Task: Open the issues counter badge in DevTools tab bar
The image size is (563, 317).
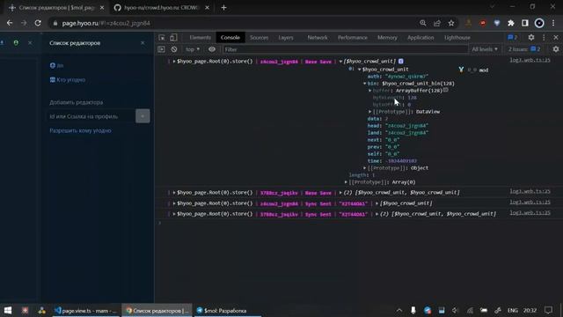Action: click(x=512, y=37)
